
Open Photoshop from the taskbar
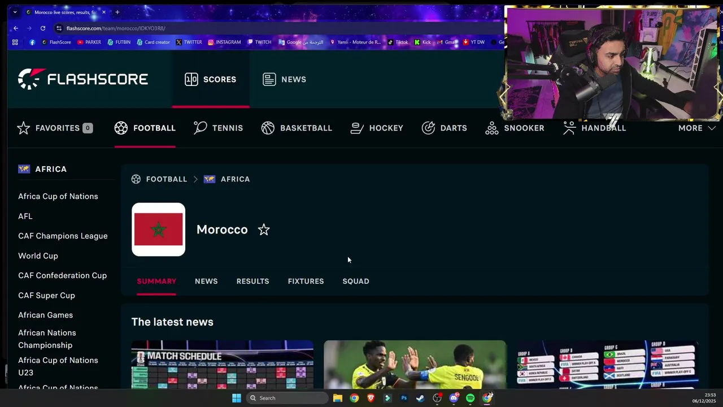click(404, 398)
